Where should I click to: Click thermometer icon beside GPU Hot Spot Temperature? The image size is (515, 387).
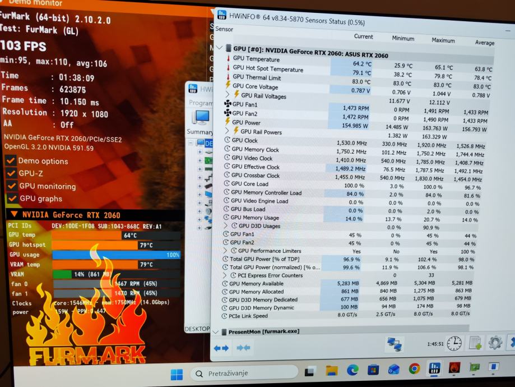[x=228, y=67]
